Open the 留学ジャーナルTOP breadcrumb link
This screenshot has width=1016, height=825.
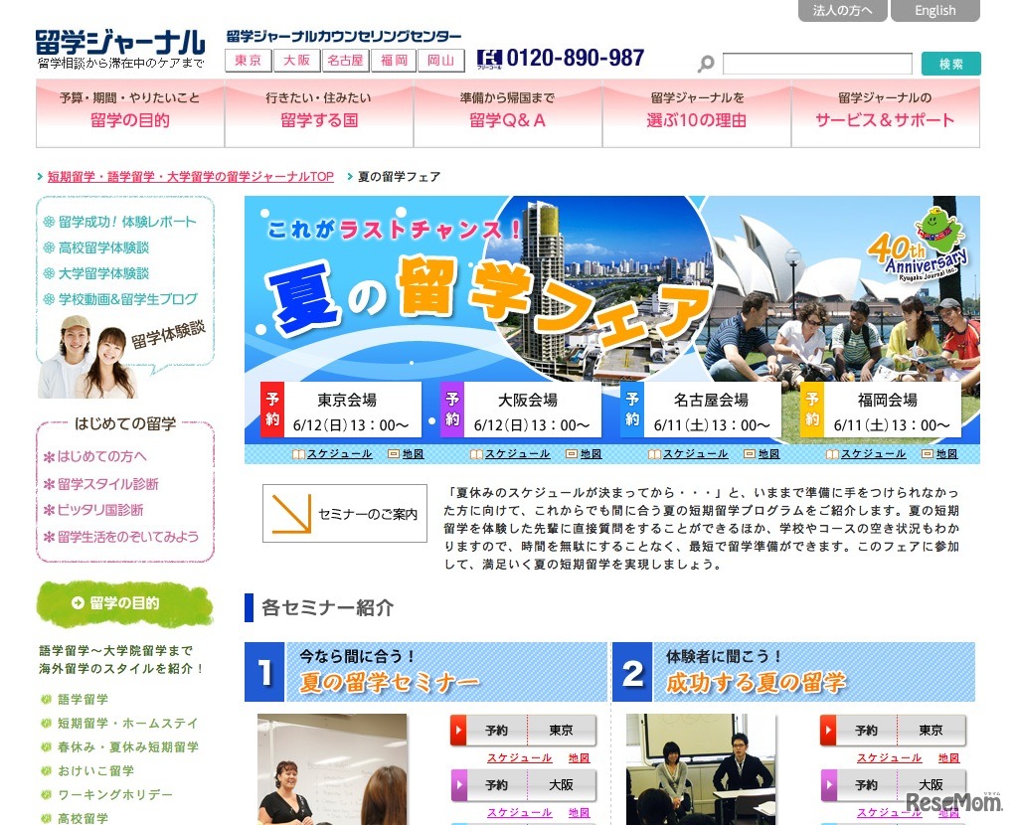tap(189, 176)
